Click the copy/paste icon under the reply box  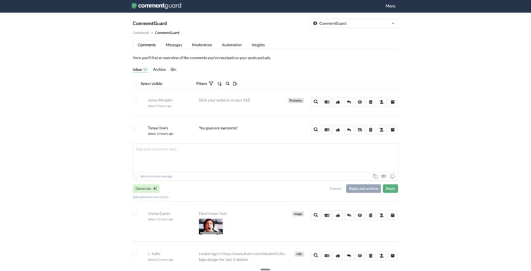(375, 176)
